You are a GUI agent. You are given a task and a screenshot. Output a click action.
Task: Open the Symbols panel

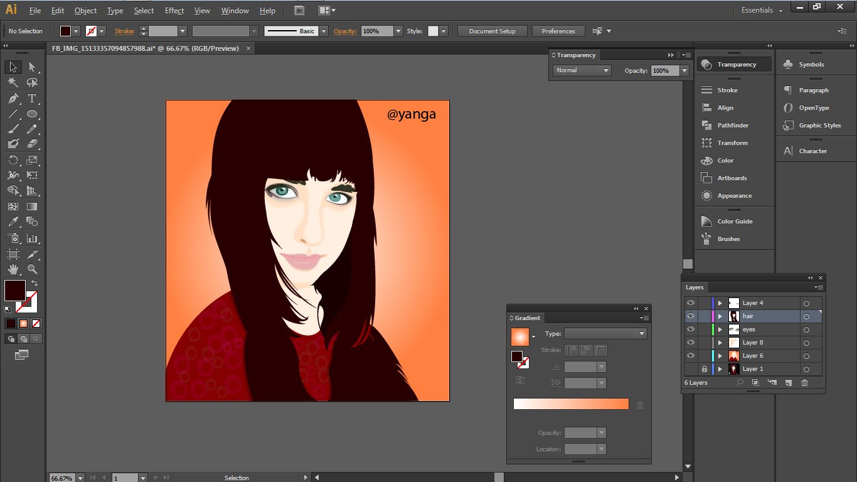point(811,64)
